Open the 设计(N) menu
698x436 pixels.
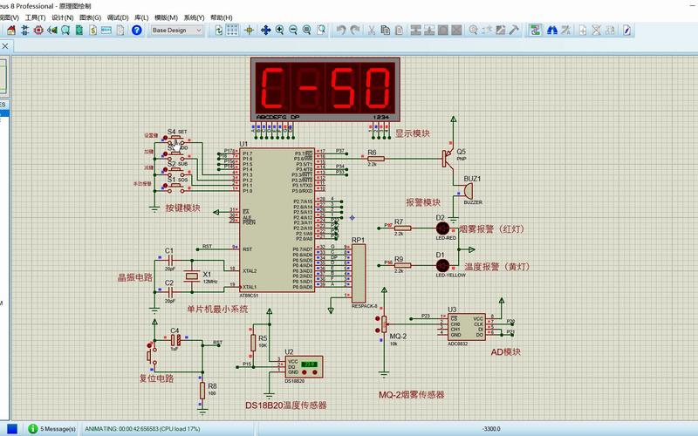point(62,17)
